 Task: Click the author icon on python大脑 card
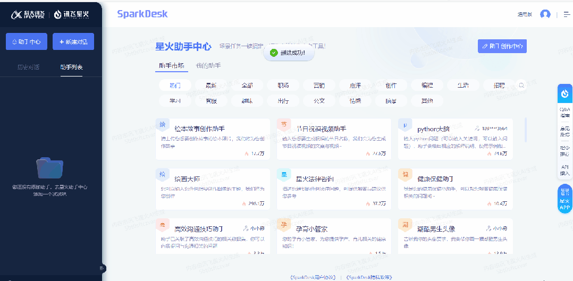click(x=477, y=128)
